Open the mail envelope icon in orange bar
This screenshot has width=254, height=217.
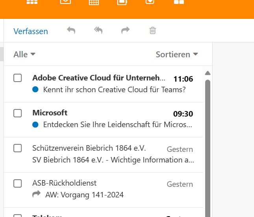65,2
